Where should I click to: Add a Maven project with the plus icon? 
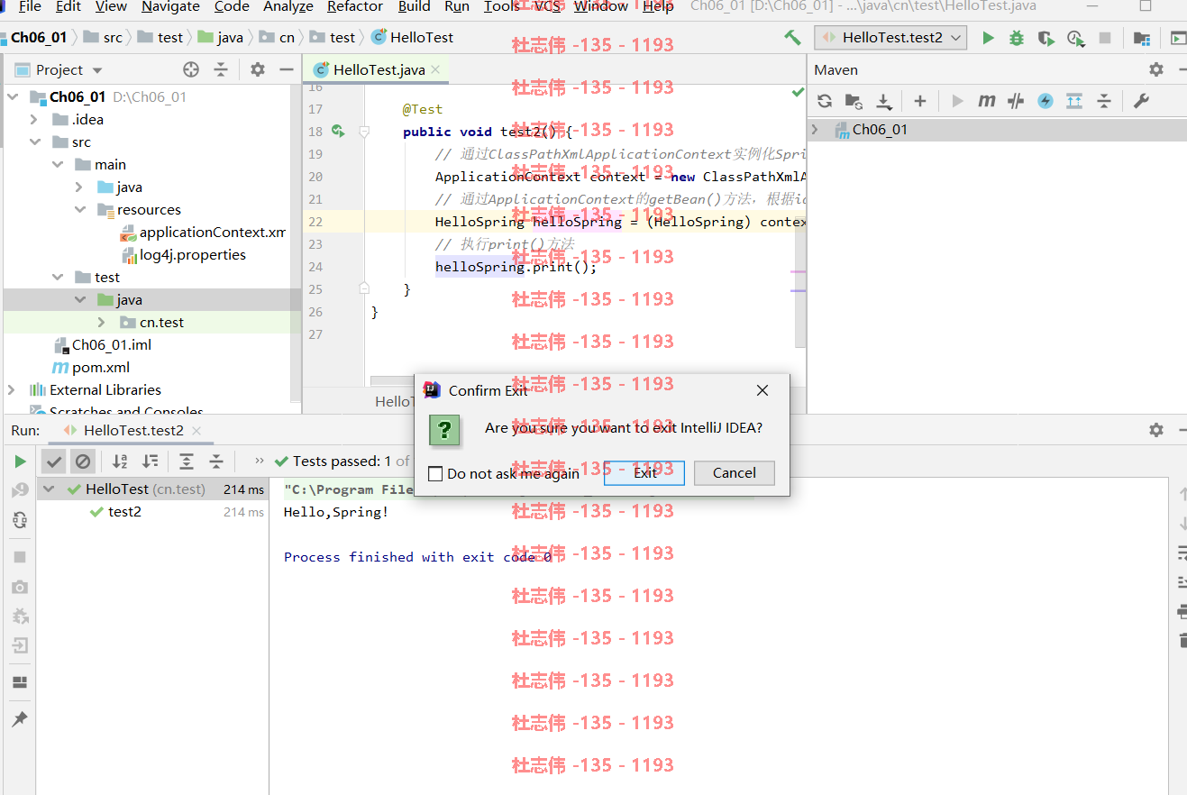pos(919,101)
